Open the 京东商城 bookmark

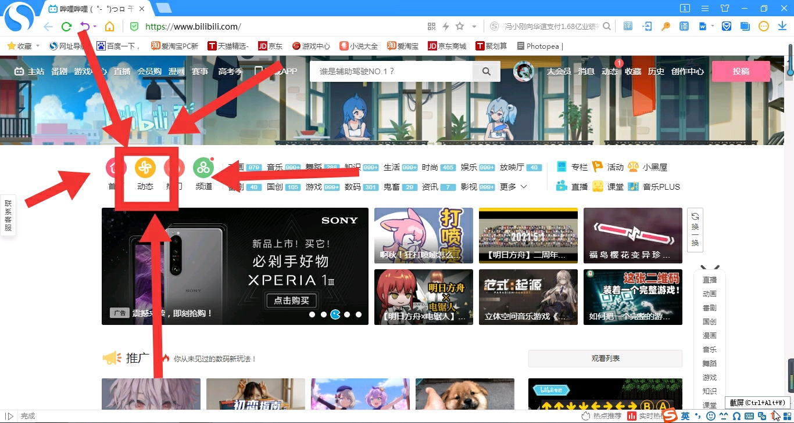point(447,46)
